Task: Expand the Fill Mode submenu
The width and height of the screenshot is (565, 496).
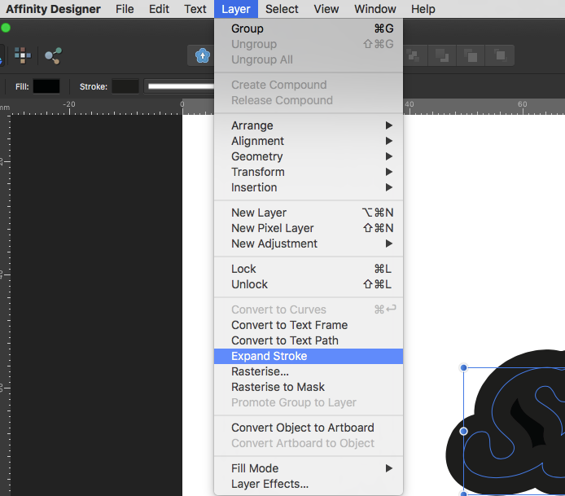Action: [x=309, y=468]
